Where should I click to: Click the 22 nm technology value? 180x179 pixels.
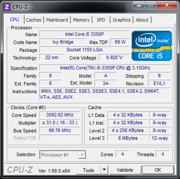point(51,58)
